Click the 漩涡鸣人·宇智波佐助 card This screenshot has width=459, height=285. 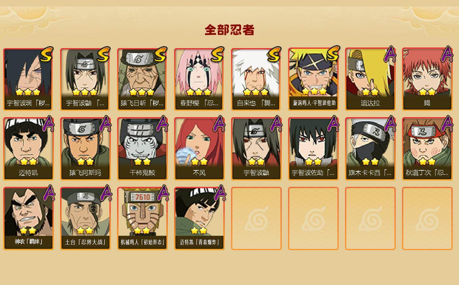click(x=313, y=79)
